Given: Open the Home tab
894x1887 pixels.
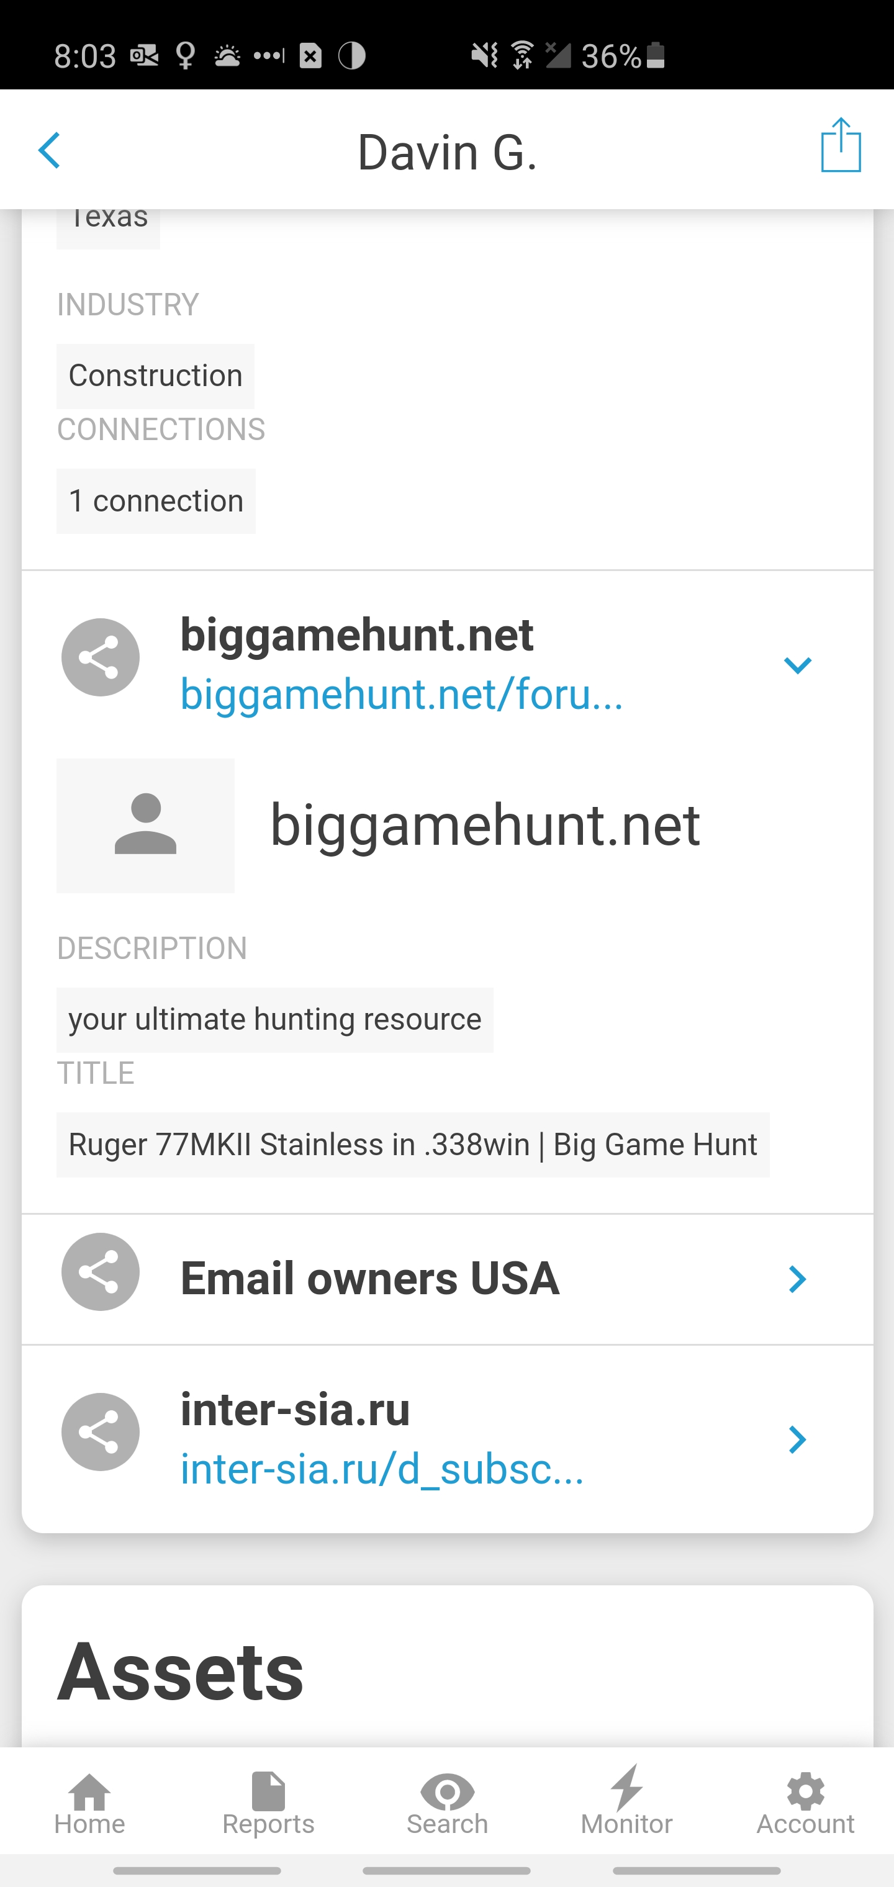Looking at the screenshot, I should click(x=89, y=1803).
